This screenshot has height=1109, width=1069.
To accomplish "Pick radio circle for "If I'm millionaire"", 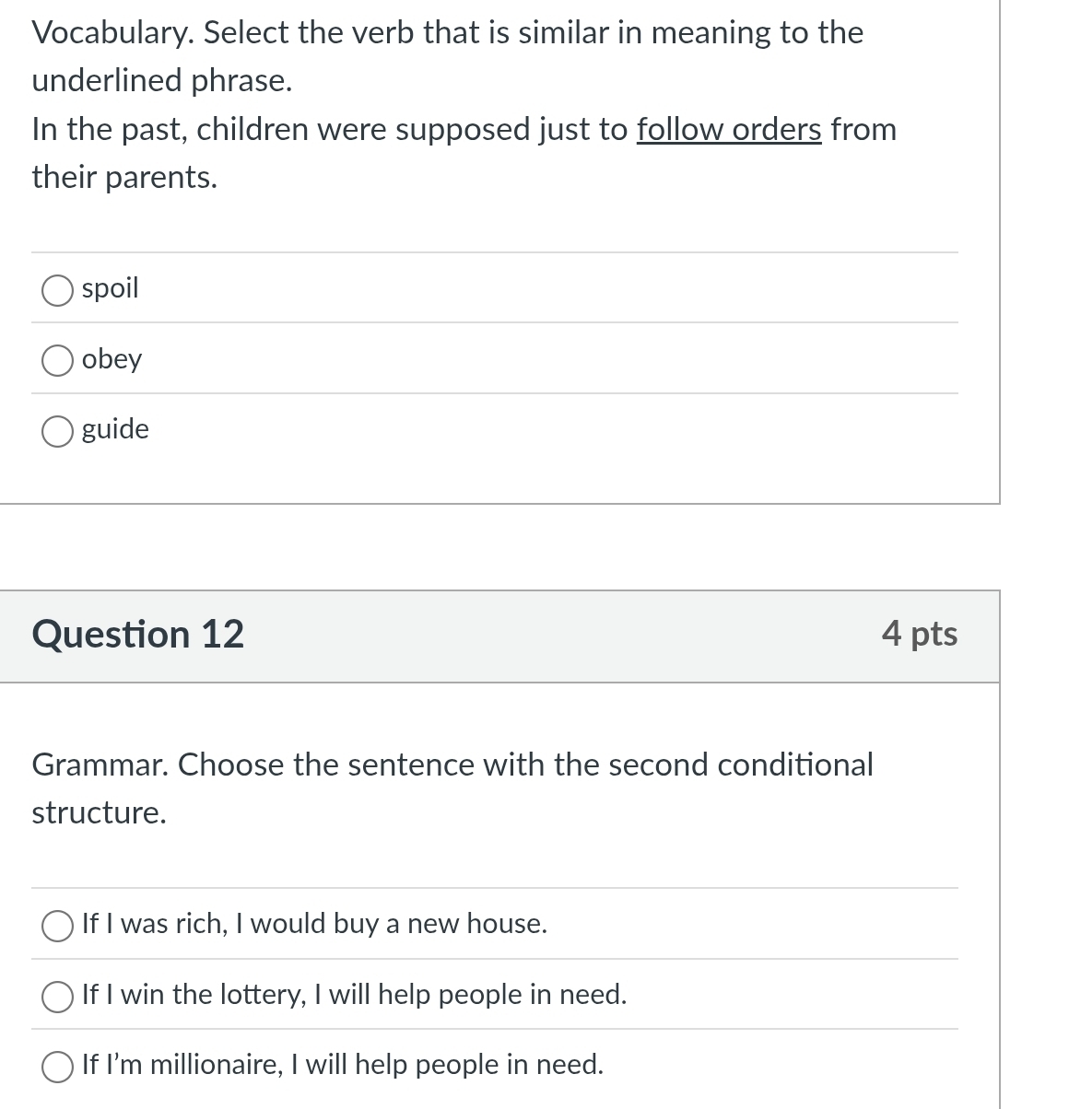I will (57, 1066).
